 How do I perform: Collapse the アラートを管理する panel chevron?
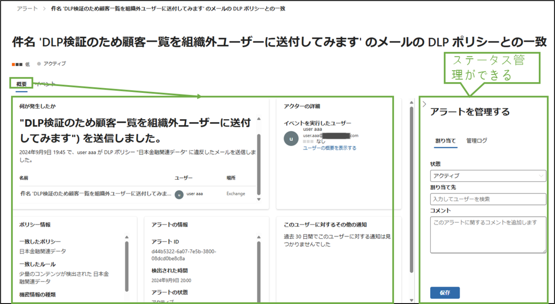(424, 104)
